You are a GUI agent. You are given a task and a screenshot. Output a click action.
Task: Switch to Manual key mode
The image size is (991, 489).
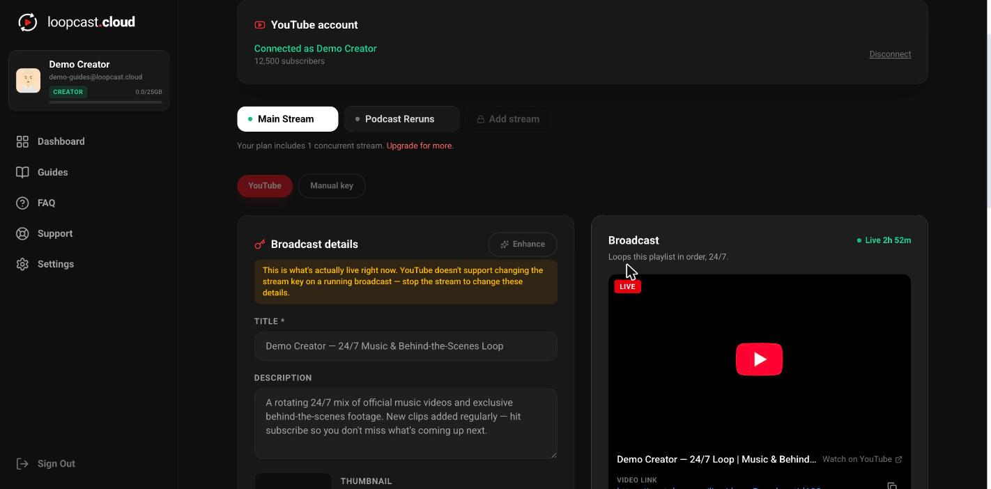click(332, 186)
